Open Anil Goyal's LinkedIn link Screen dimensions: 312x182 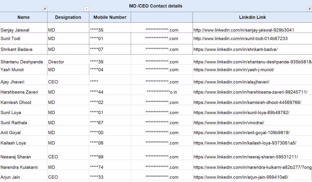(x=241, y=132)
